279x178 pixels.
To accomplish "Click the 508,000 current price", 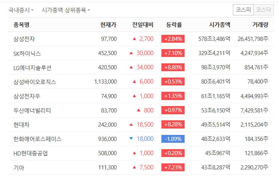I will [107, 153].
